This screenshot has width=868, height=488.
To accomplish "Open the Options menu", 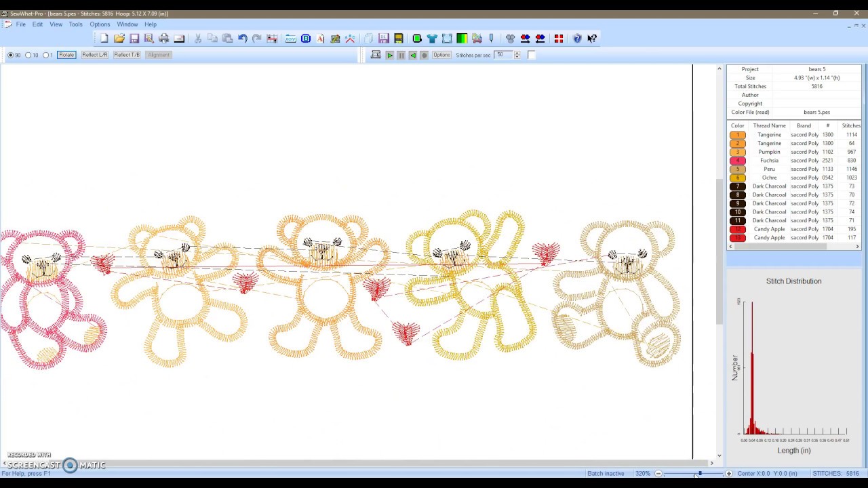I will coord(100,24).
